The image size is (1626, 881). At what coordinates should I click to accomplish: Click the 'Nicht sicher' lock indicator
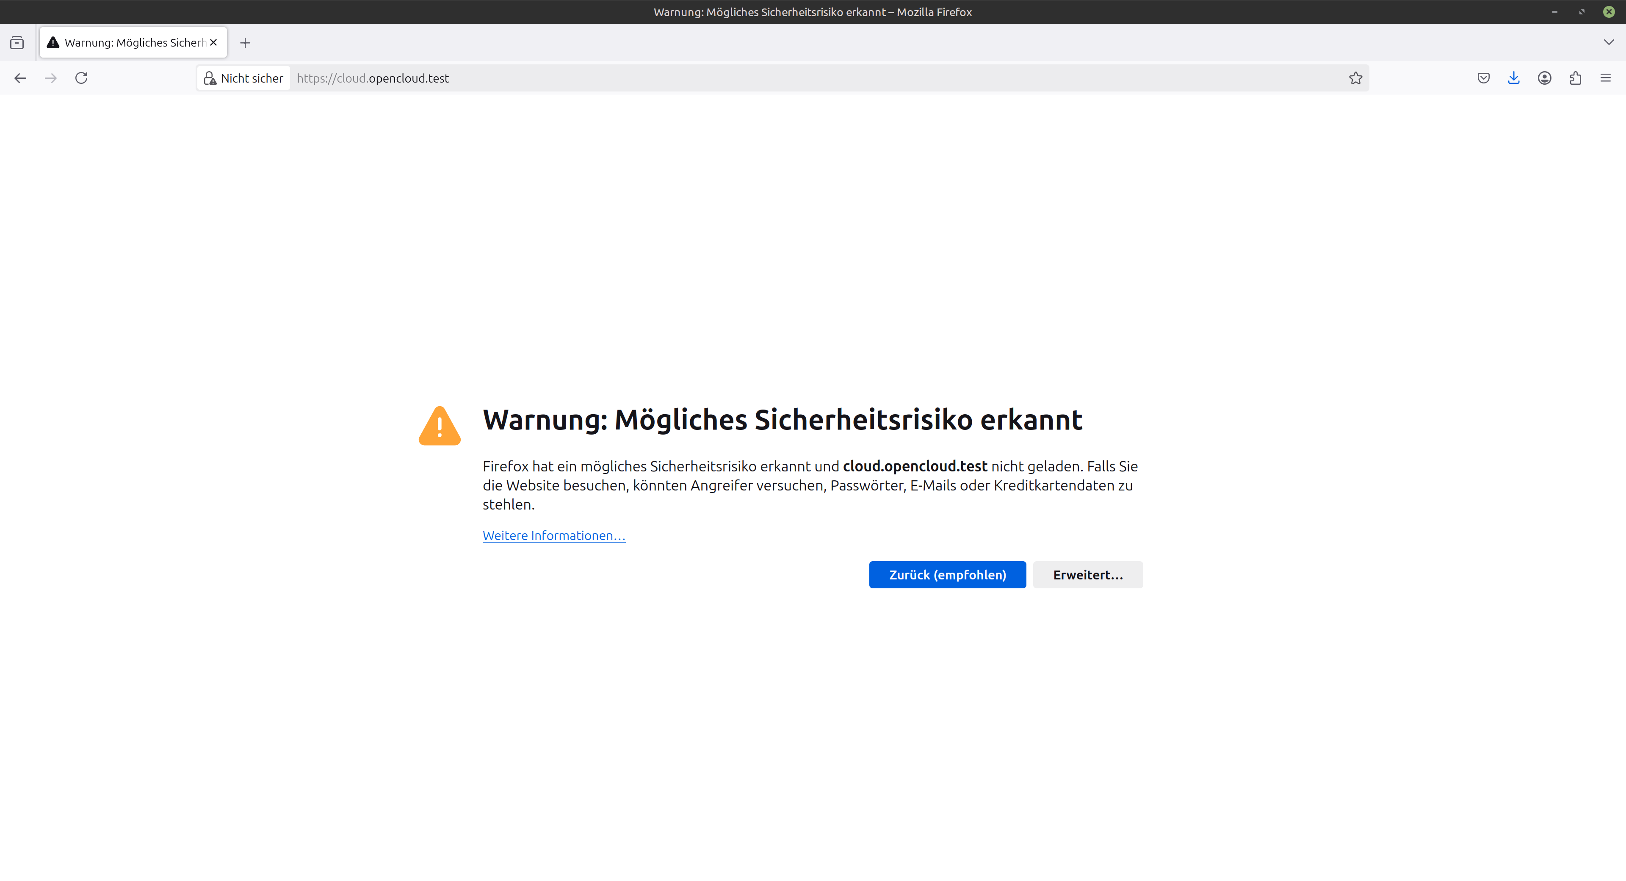(243, 78)
